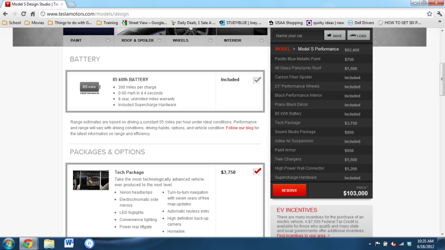This screenshot has height=250, width=445.
Task: Open the Training bookmarks folder
Action: 107,23
